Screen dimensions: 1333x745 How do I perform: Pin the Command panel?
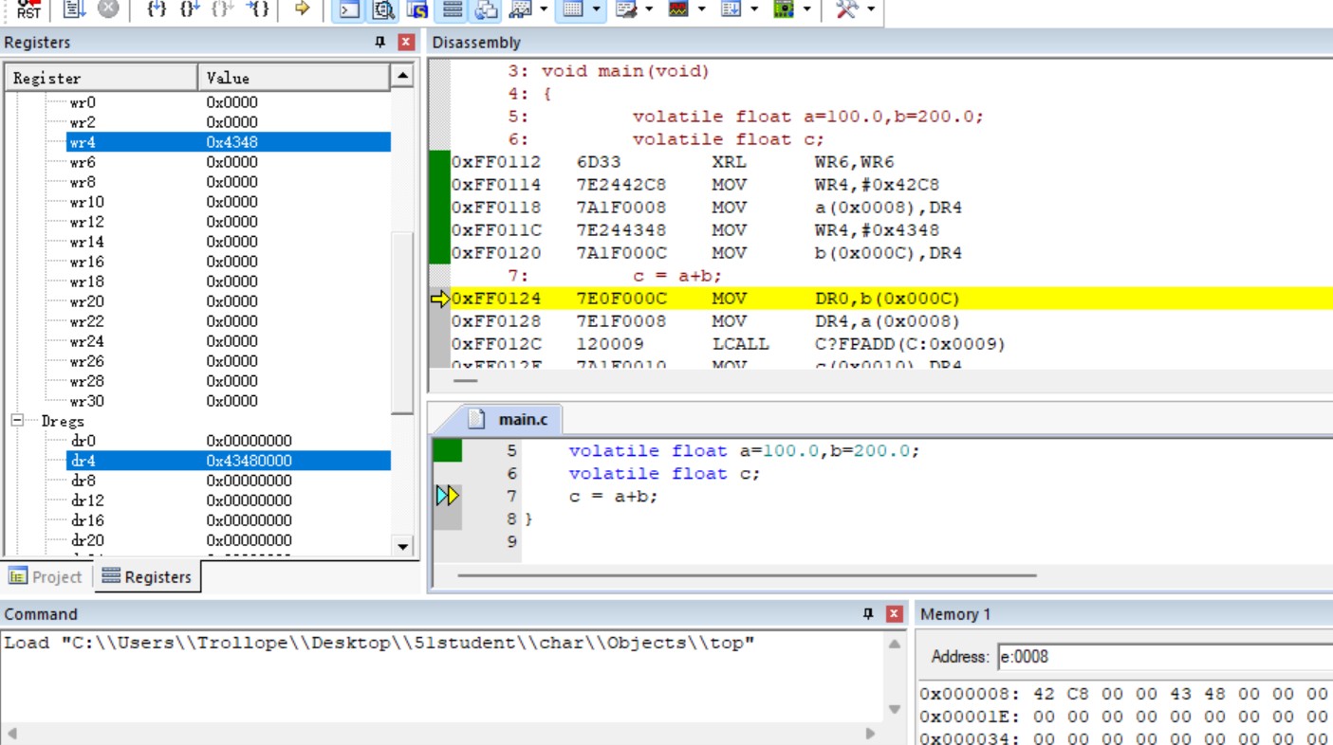(x=867, y=614)
